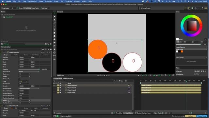Screen dimensions: 209x118
Task: Click the White current color swatch
Action: click(177, 39)
